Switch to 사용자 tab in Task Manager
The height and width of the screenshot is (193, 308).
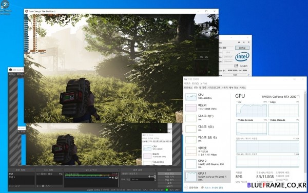tap(224, 88)
